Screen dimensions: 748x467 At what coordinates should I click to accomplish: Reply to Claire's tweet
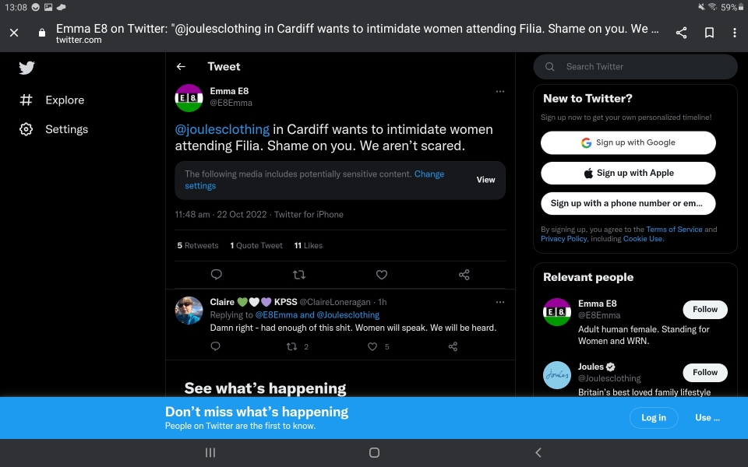(216, 346)
